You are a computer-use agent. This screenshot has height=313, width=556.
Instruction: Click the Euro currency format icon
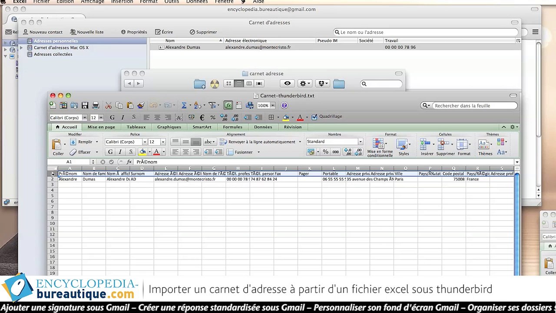pos(202,117)
